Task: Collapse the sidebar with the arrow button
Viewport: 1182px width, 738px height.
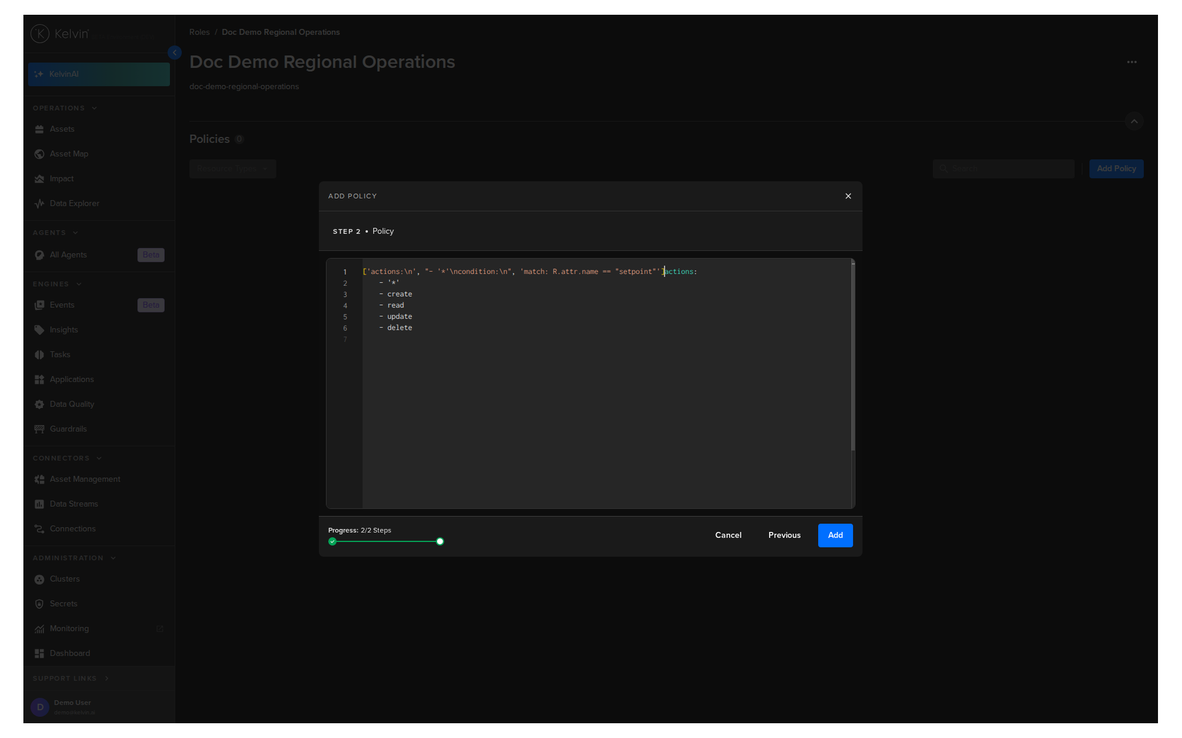Action: (175, 53)
